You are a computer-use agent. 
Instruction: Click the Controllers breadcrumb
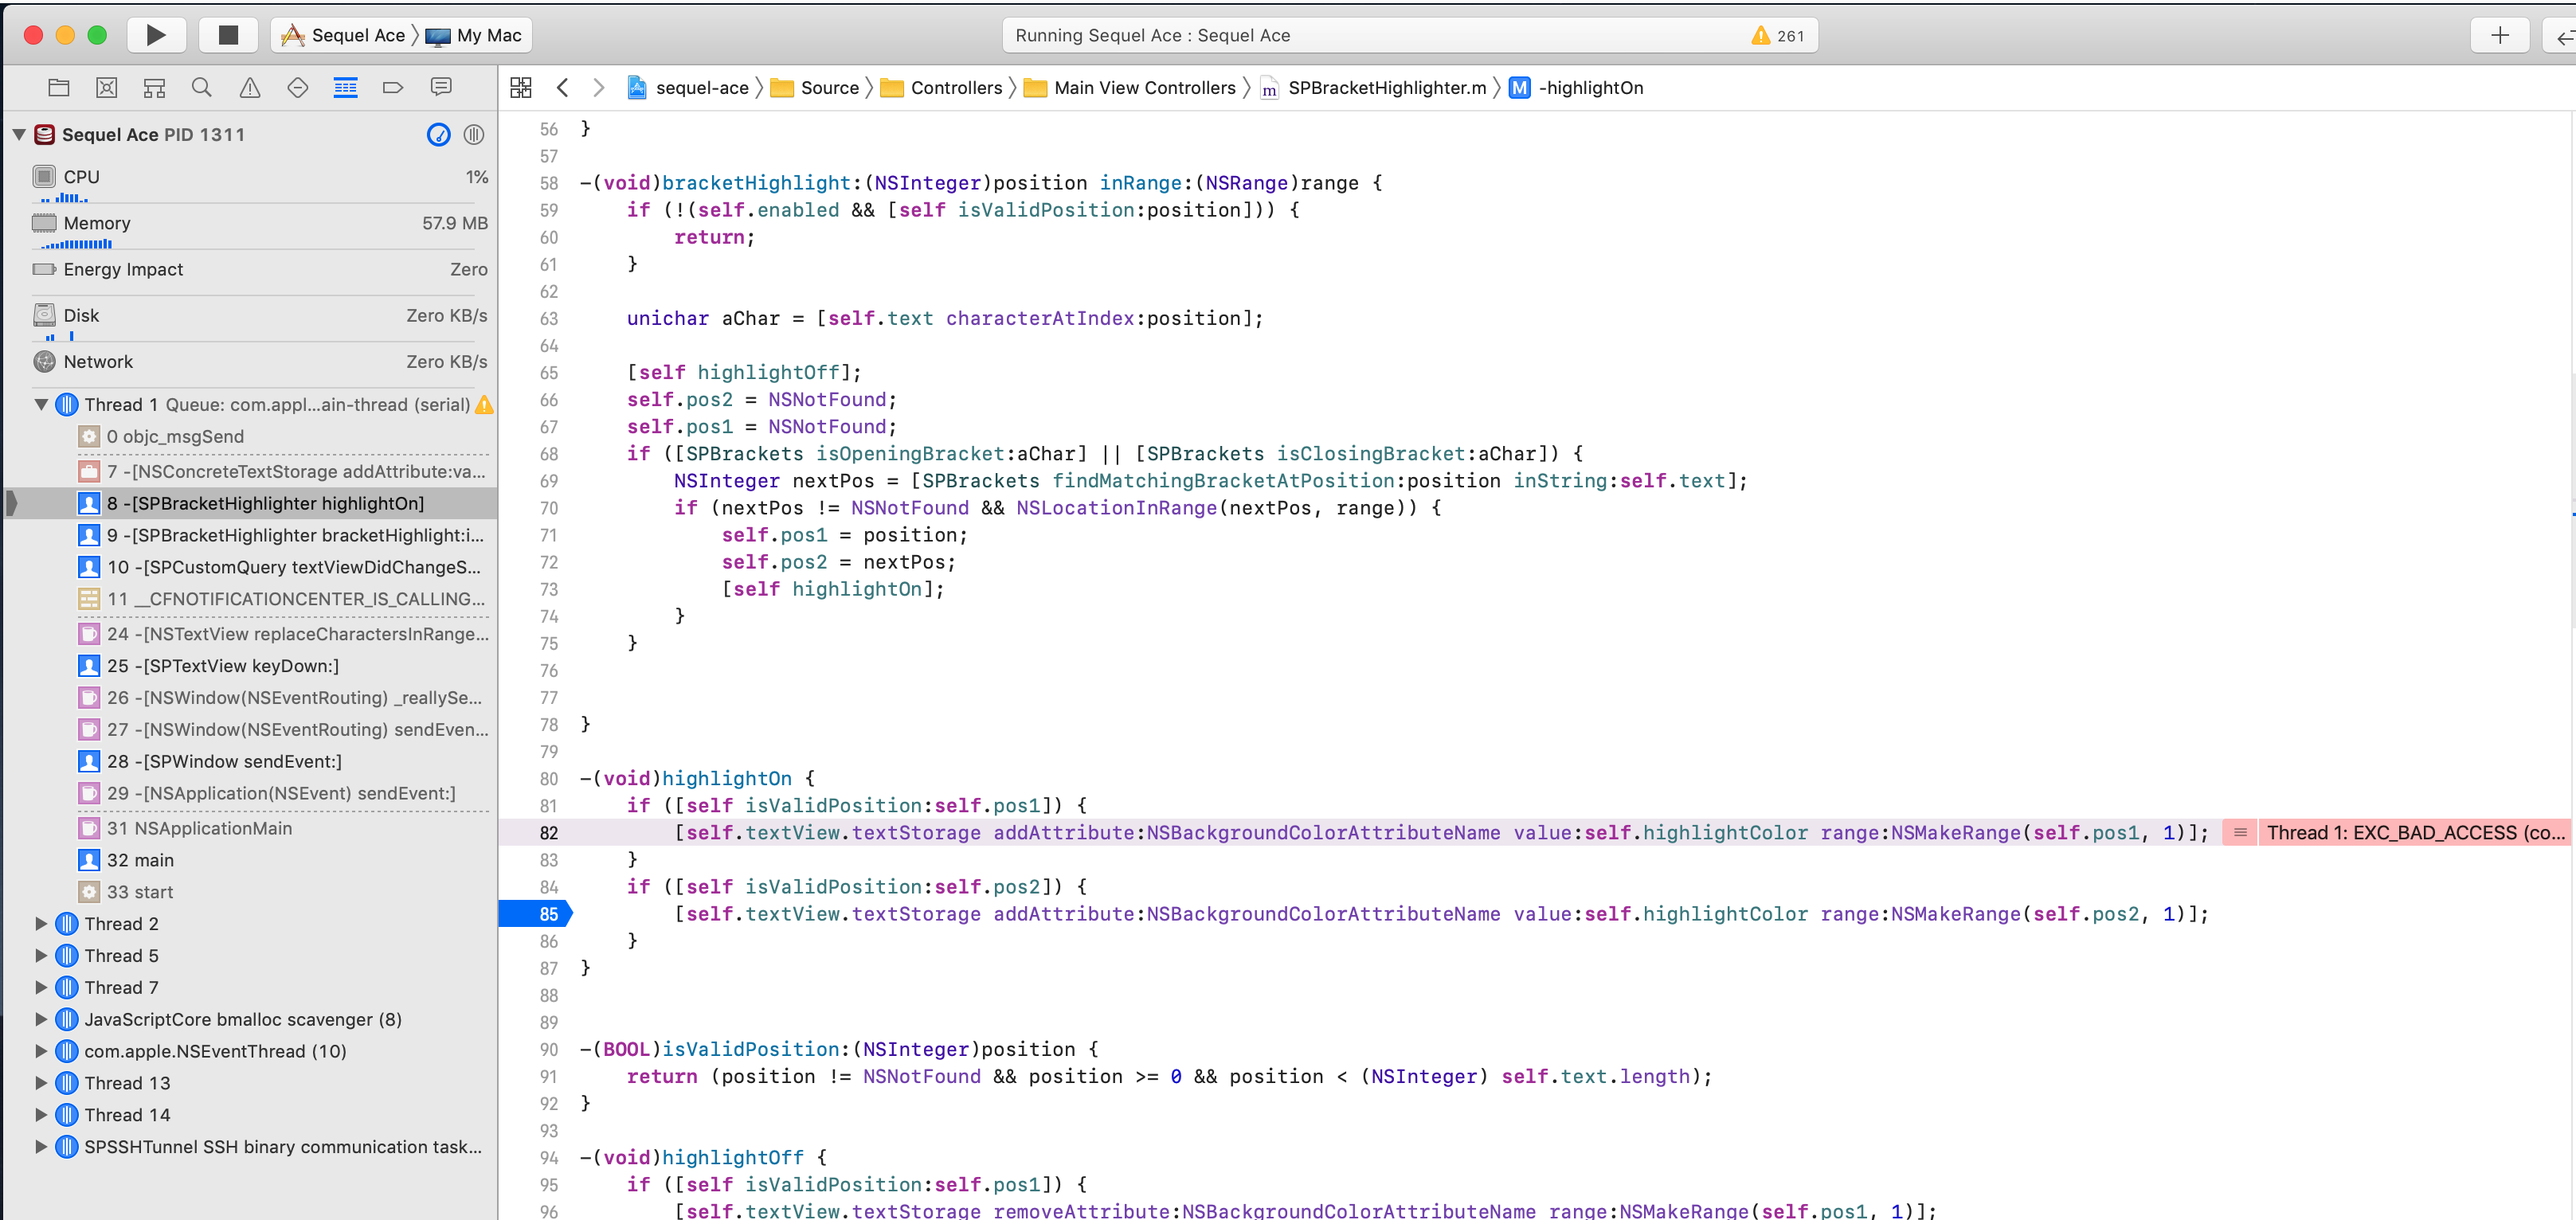pos(941,88)
